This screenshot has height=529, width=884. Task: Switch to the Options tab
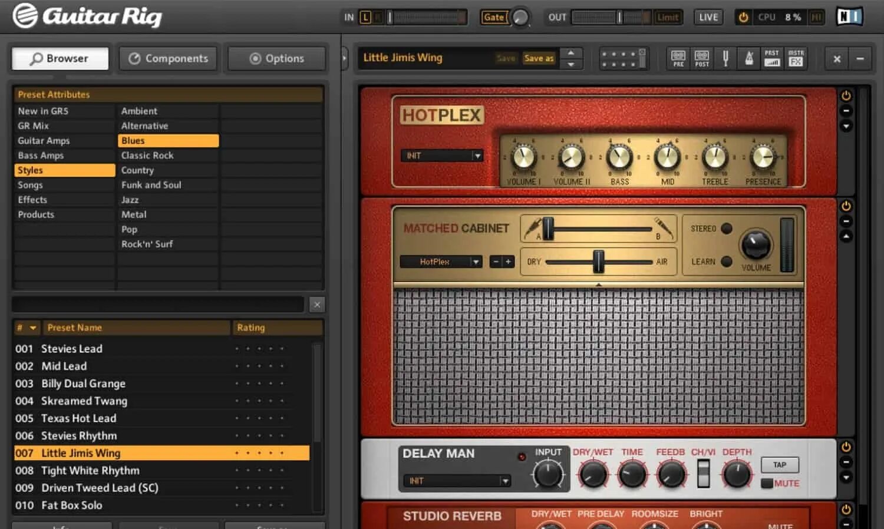(x=276, y=58)
